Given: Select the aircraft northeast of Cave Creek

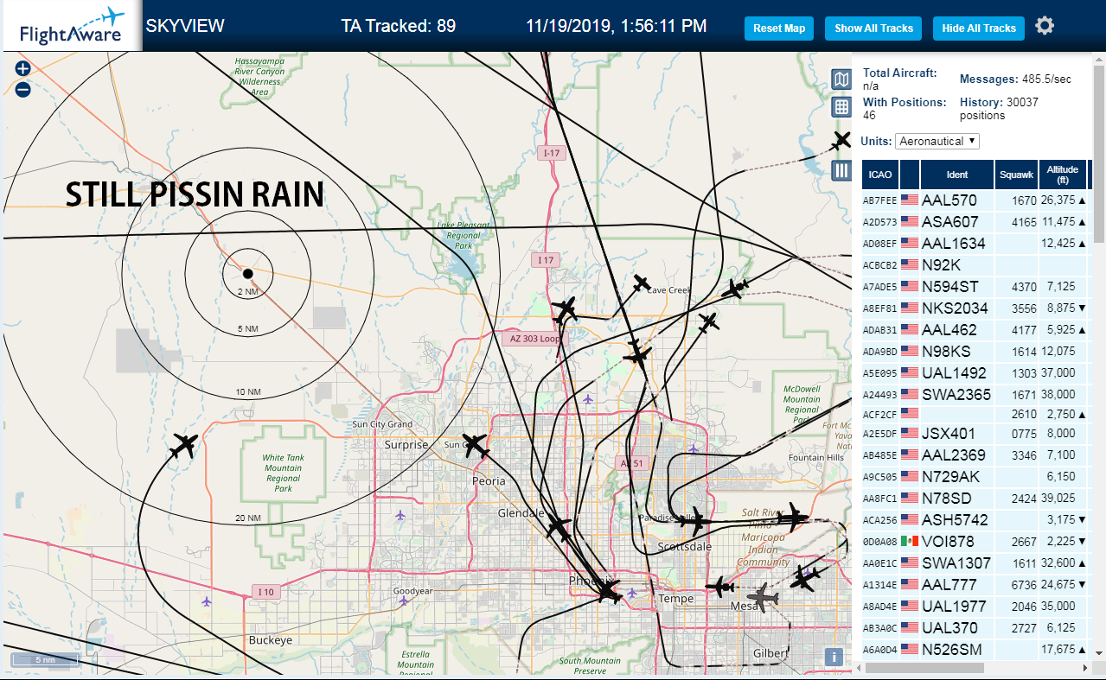Looking at the screenshot, I should tap(734, 288).
